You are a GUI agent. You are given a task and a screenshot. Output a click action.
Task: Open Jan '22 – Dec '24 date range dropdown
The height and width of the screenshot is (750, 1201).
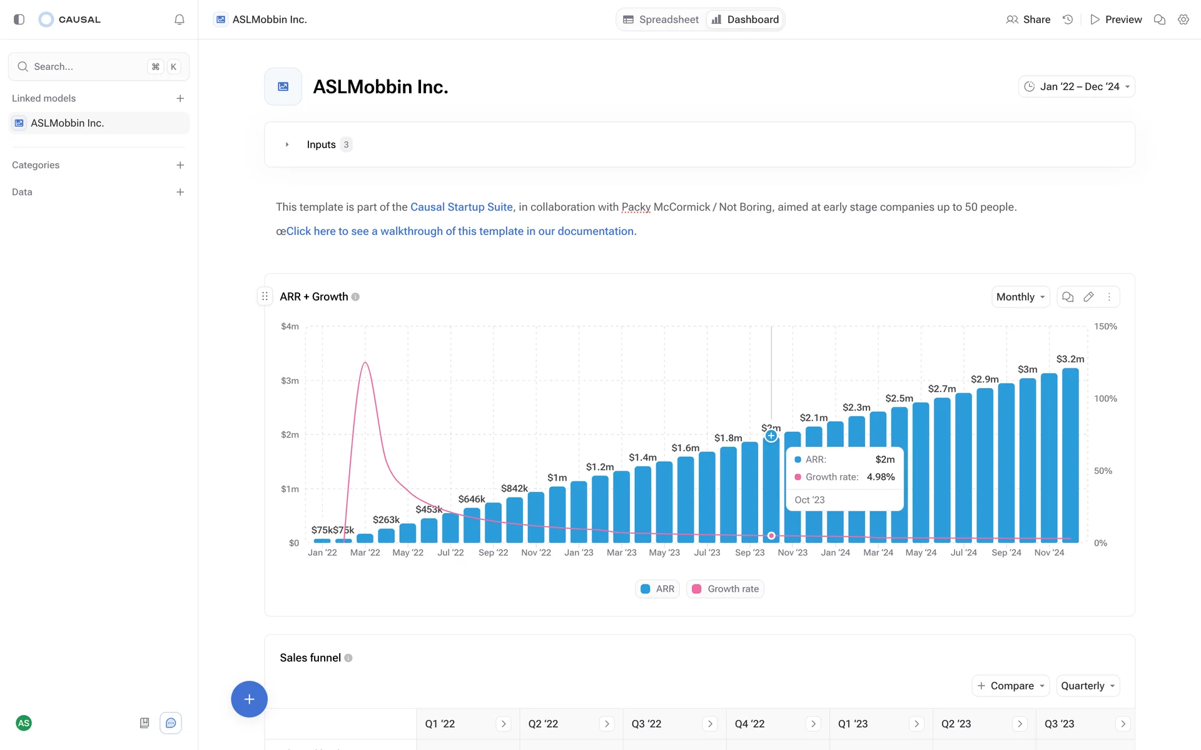point(1077,86)
